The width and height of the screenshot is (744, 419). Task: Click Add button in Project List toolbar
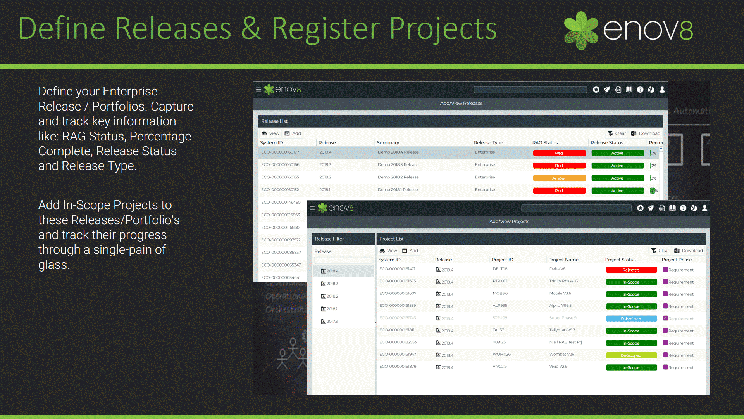coord(410,251)
